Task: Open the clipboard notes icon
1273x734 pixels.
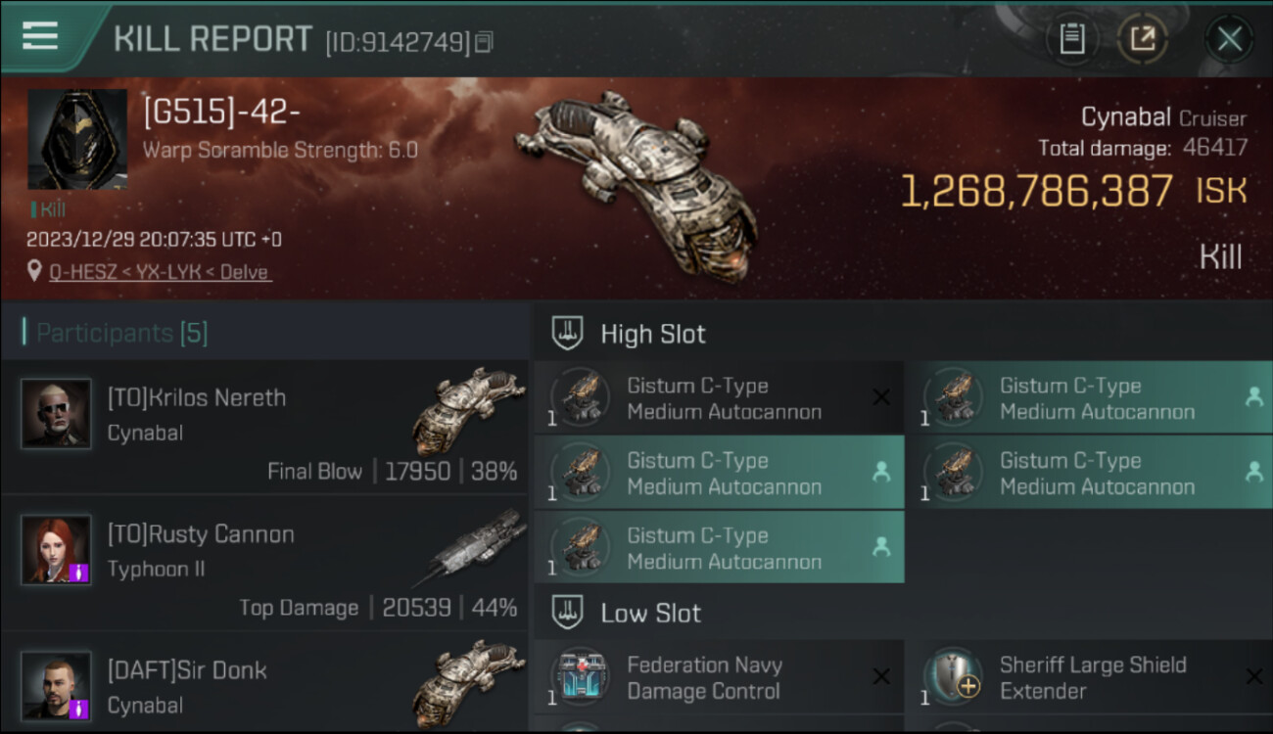Action: point(1072,39)
